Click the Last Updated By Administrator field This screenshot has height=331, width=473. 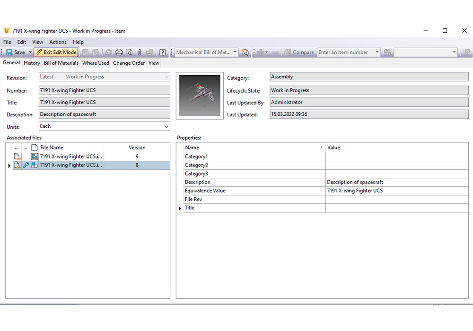tap(369, 103)
